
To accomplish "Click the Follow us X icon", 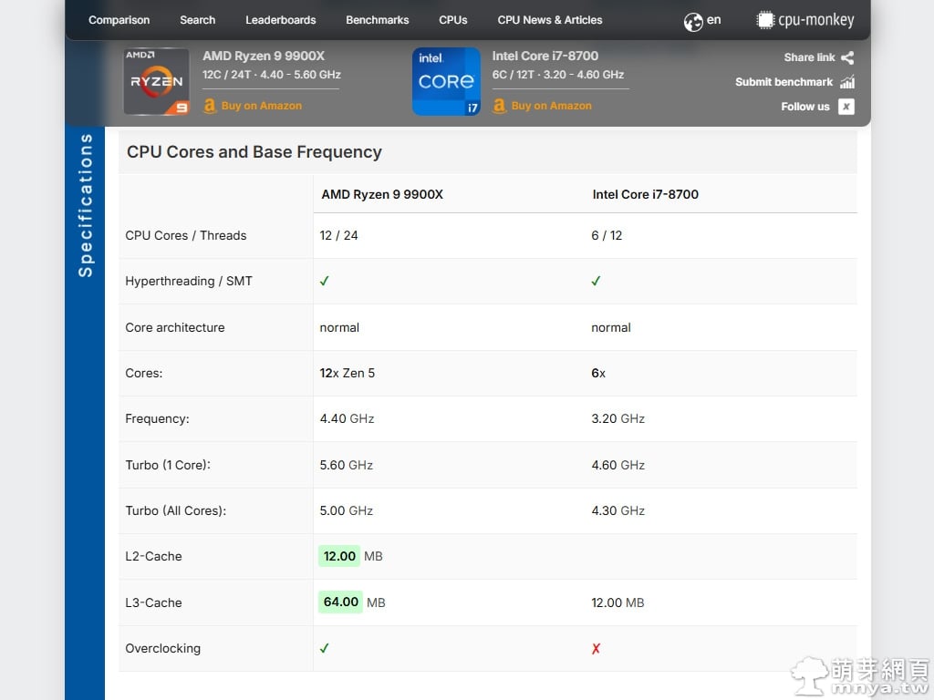I will coord(846,107).
